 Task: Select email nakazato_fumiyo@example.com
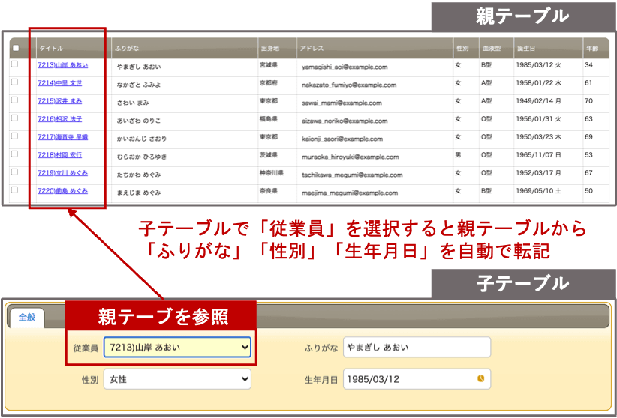point(348,85)
